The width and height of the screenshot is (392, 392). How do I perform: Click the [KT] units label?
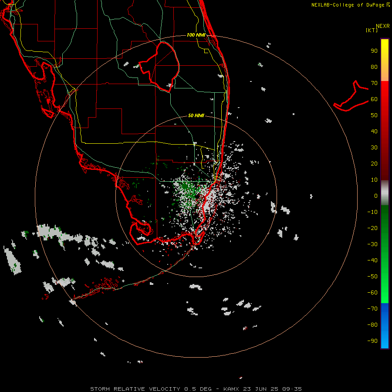click(x=372, y=30)
